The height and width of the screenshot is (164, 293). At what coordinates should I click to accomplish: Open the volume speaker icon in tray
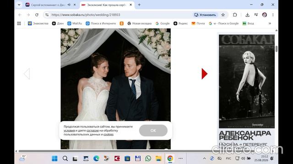tap(243, 159)
